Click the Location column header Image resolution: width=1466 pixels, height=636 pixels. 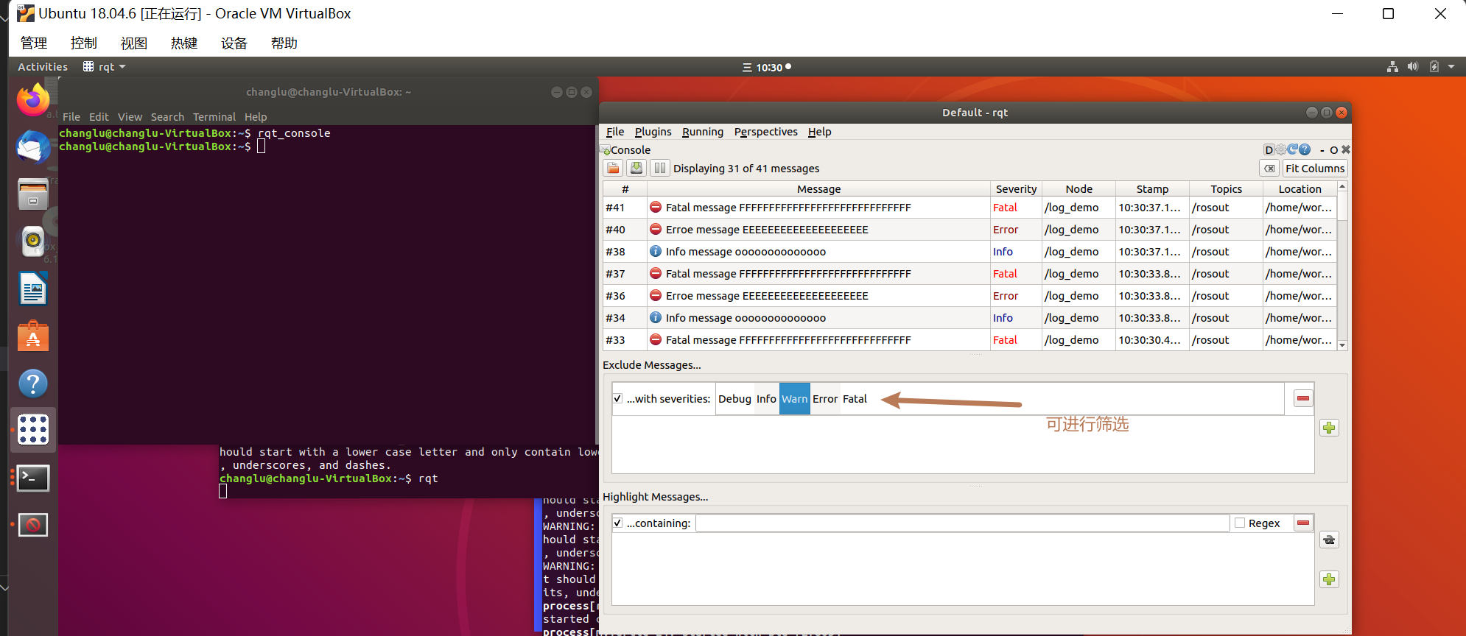coord(1300,189)
